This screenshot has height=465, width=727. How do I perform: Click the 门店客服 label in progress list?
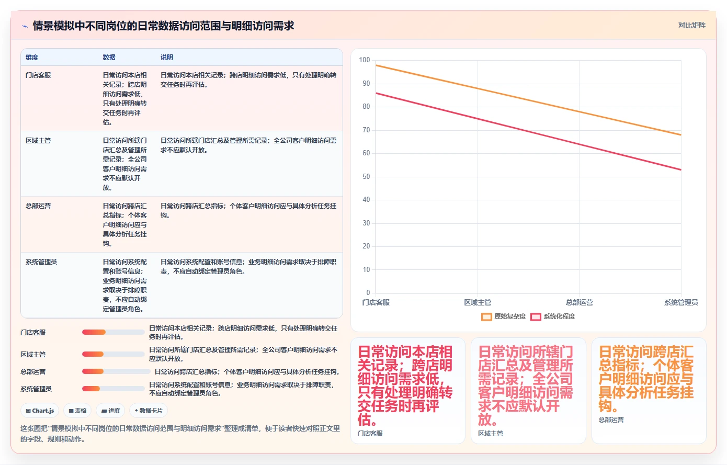(x=33, y=333)
